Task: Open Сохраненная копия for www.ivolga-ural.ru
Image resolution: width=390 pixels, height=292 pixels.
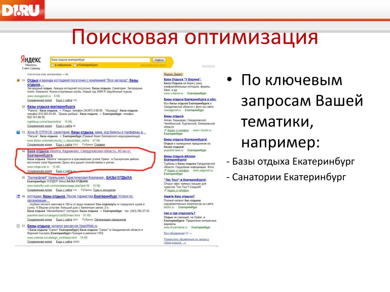Action: 40,171
